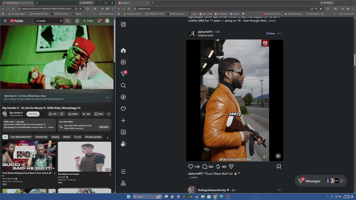Viewport: 356px width, 200px height.
Task: Repost the aishorts911 reel
Action: coord(218,167)
